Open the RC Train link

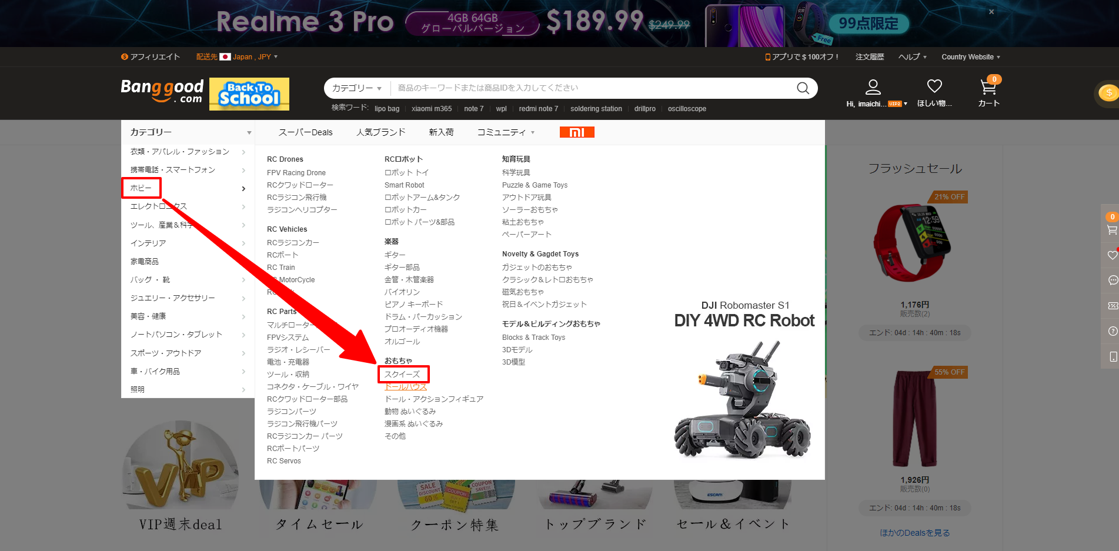[x=281, y=268]
